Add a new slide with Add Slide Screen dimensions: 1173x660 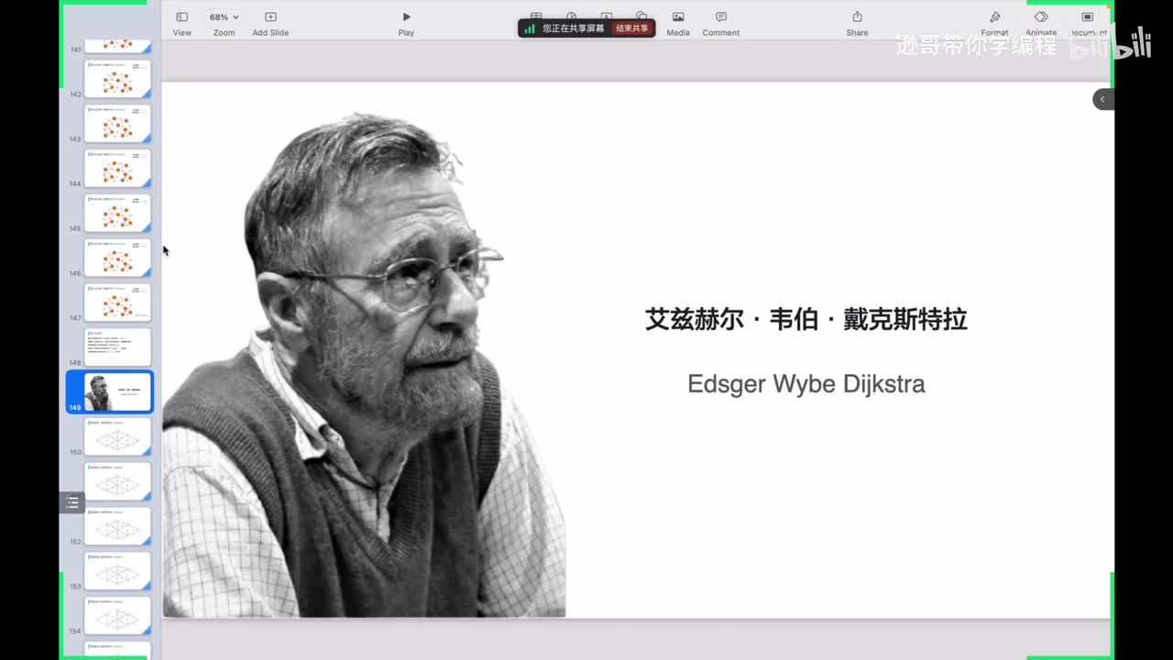(x=270, y=24)
